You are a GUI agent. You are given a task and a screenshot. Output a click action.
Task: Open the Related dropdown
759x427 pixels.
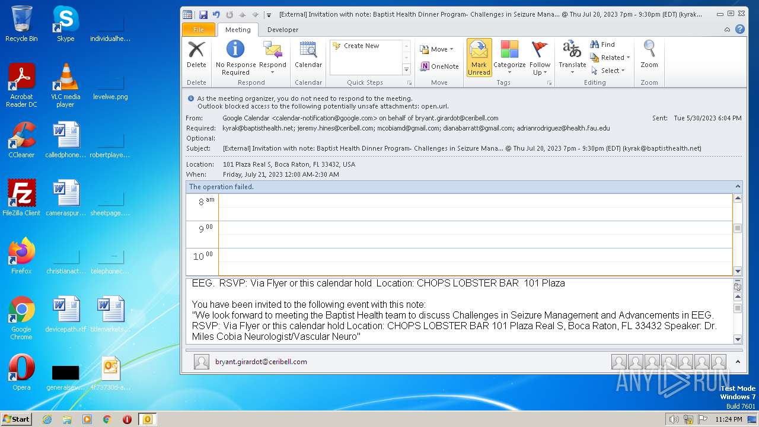610,58
